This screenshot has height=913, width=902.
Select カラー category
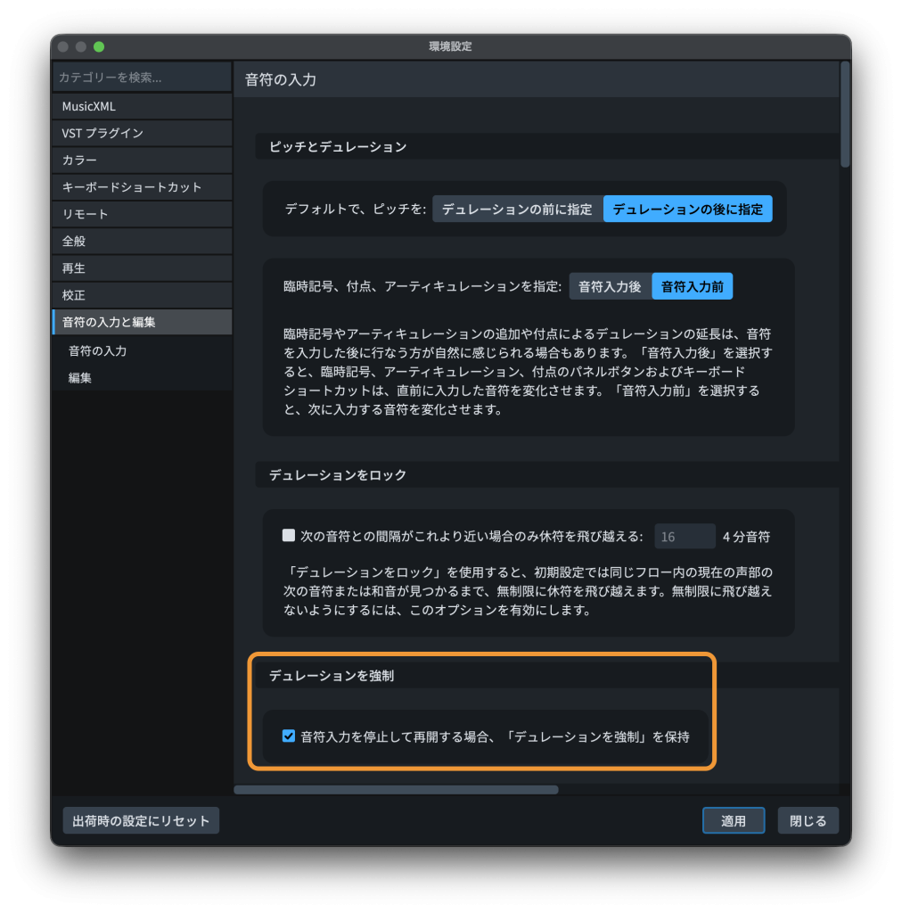[x=142, y=160]
